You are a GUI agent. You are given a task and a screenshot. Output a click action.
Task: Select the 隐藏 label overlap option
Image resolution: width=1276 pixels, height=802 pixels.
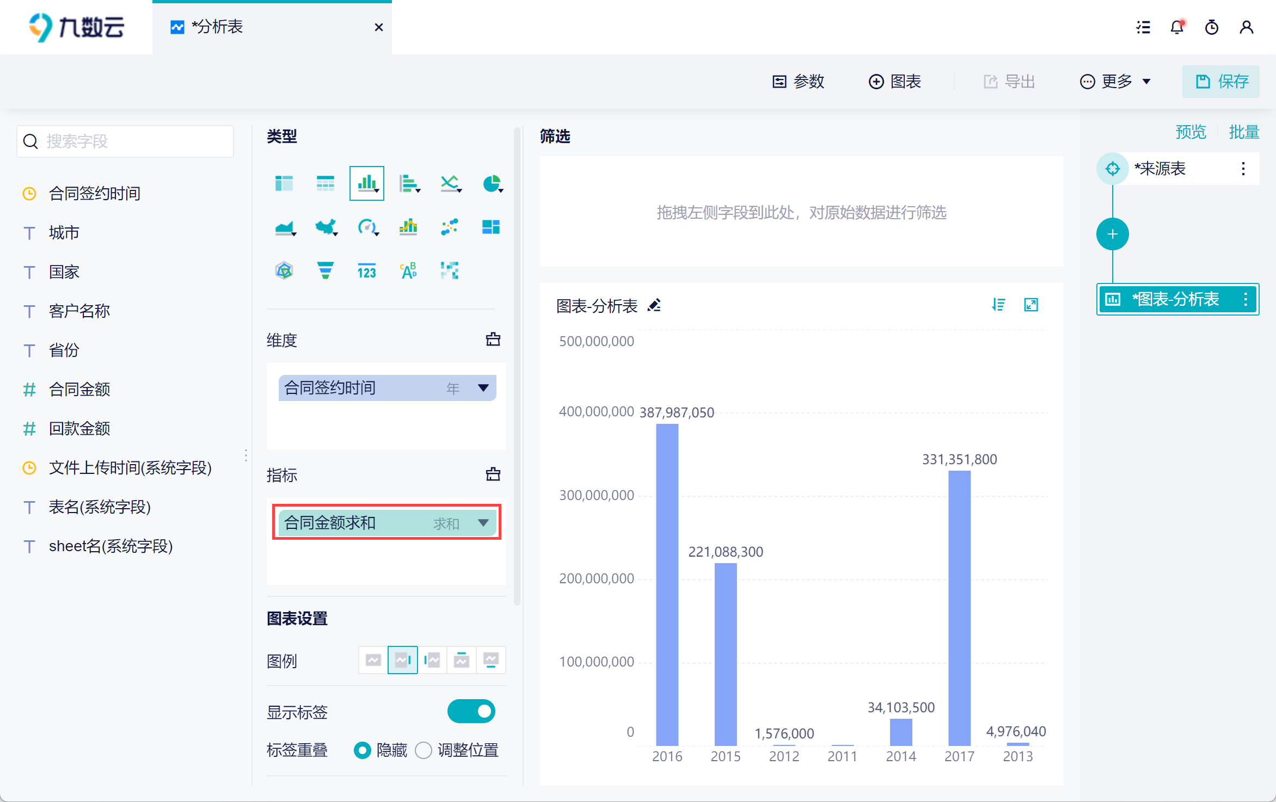(363, 750)
